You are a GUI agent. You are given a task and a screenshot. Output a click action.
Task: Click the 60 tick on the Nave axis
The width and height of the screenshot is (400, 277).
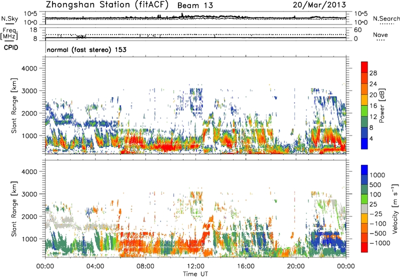tap(358, 30)
